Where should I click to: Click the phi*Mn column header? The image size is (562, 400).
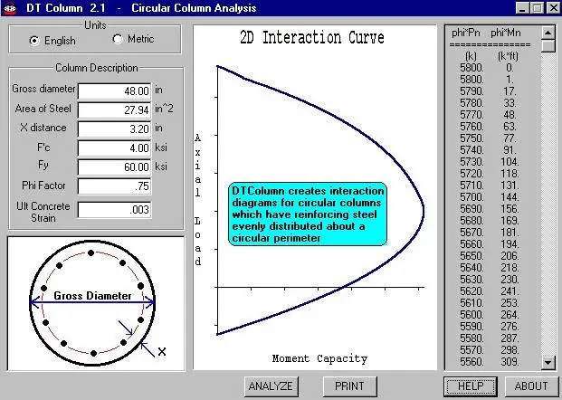pos(506,33)
